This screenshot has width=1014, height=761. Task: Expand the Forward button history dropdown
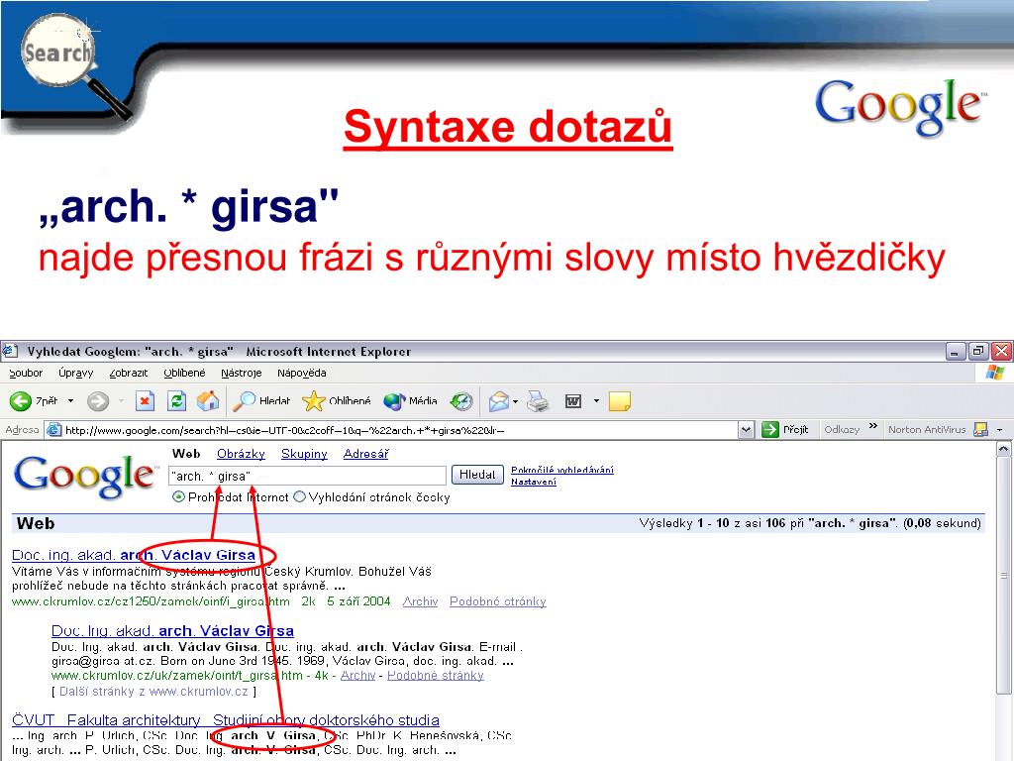[121, 401]
